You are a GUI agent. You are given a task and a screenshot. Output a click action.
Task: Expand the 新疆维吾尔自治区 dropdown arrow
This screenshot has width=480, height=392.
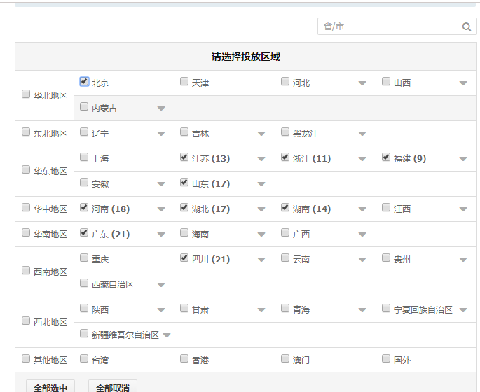[x=167, y=335]
